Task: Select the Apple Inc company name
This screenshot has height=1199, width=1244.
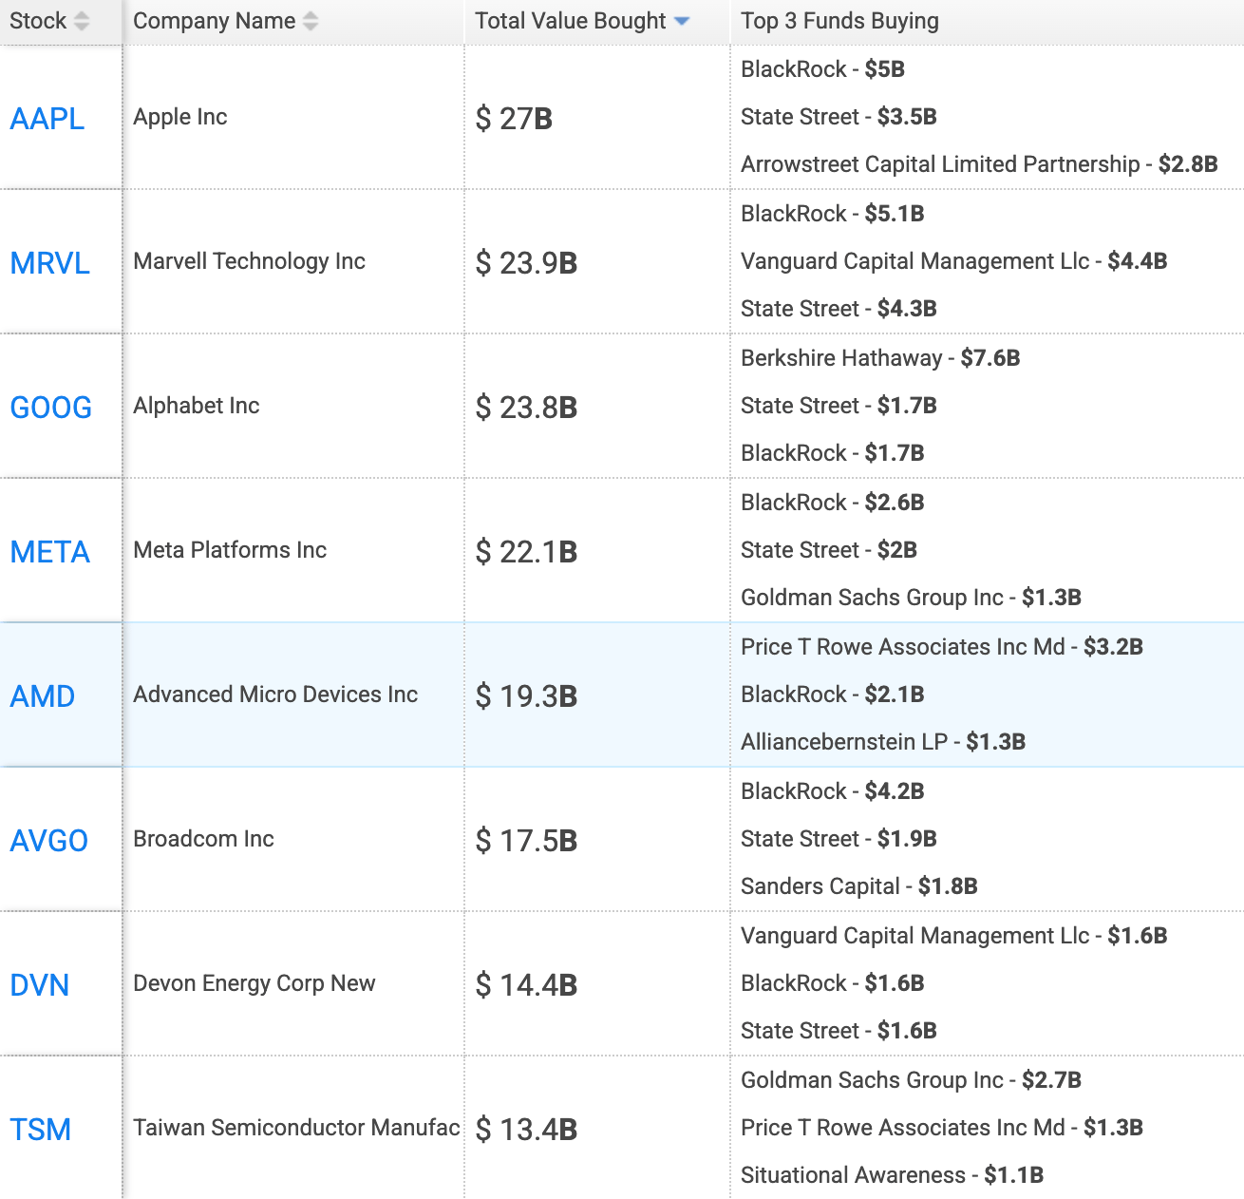Action: [x=180, y=117]
